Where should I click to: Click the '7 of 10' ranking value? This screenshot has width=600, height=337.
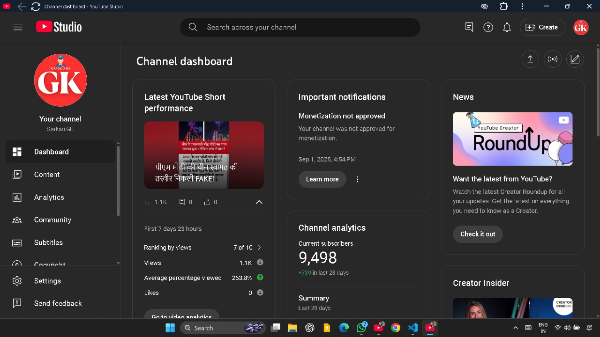(x=243, y=248)
